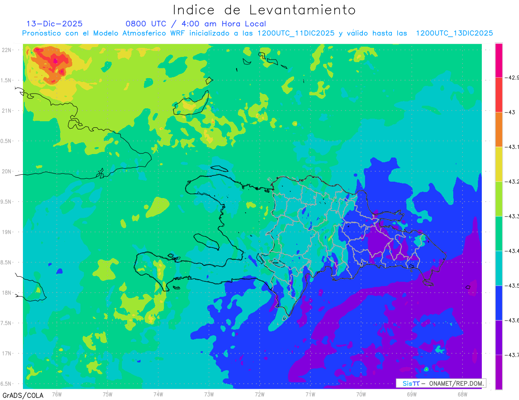
Task: Select the latitude label "19N"
Action: (6, 232)
